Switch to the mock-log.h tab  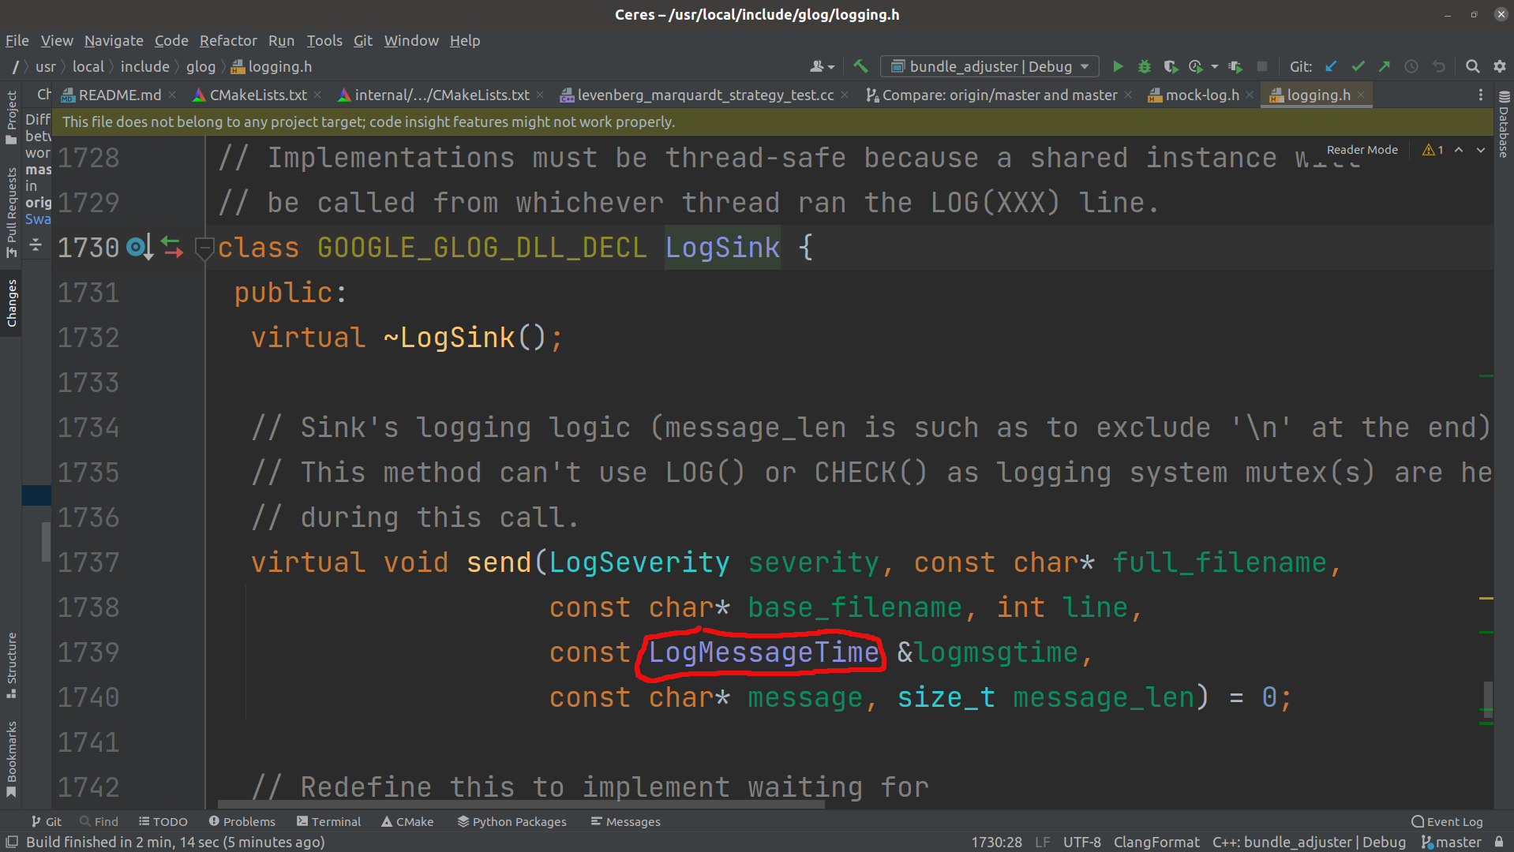point(1201,95)
